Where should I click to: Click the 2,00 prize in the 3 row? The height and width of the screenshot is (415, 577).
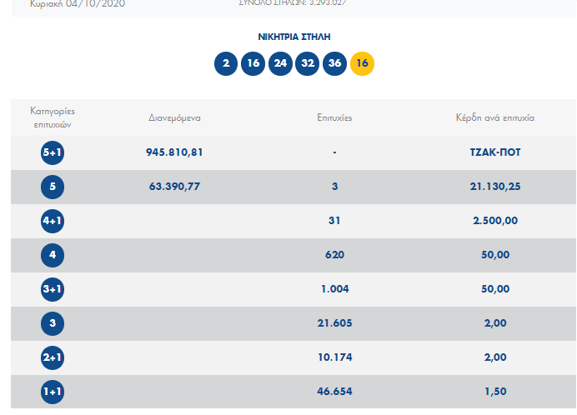(x=495, y=323)
